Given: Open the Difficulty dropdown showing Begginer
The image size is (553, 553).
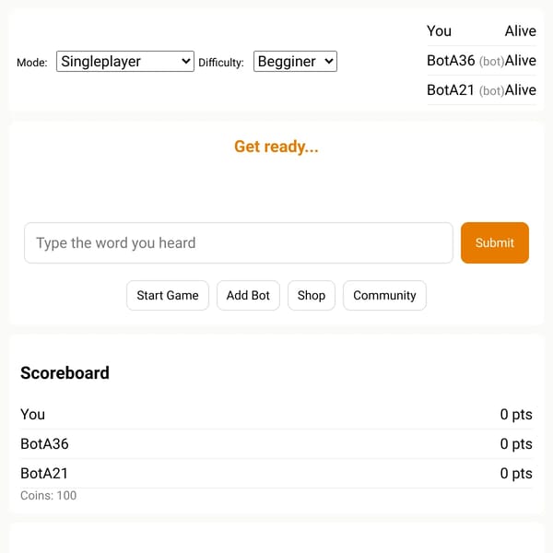Looking at the screenshot, I should pos(295,62).
